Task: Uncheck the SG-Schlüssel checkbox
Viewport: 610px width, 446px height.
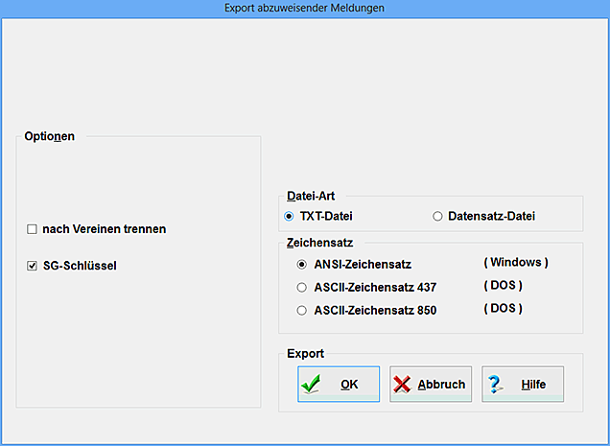Action: (x=32, y=266)
